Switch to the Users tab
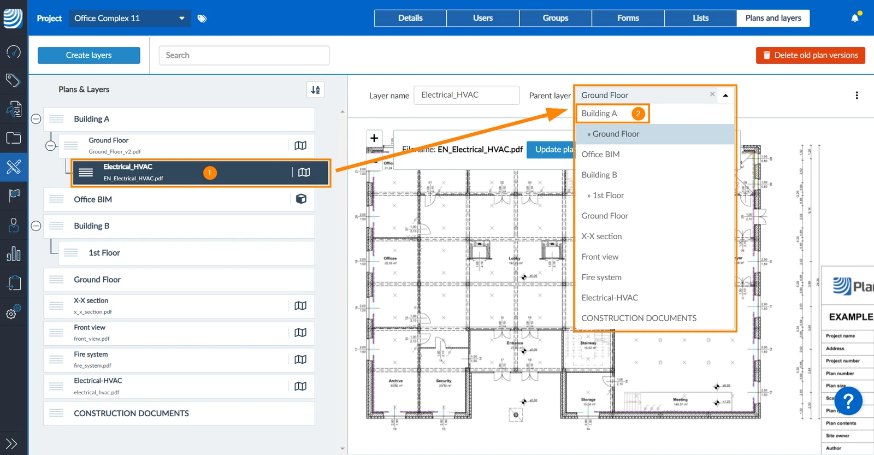Screen dimensions: 874x455 click(x=483, y=18)
